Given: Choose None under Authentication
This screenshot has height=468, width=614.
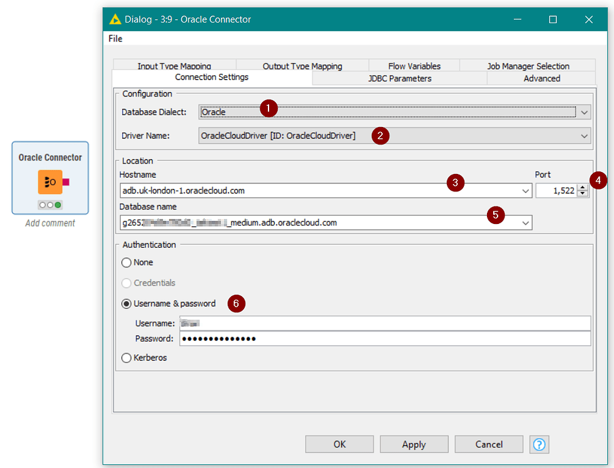Looking at the screenshot, I should (x=126, y=262).
